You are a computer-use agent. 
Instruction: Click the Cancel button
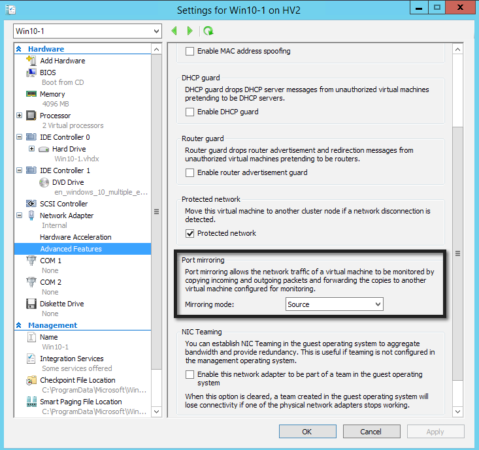371,432
